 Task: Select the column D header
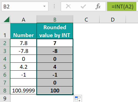pos(113,19)
